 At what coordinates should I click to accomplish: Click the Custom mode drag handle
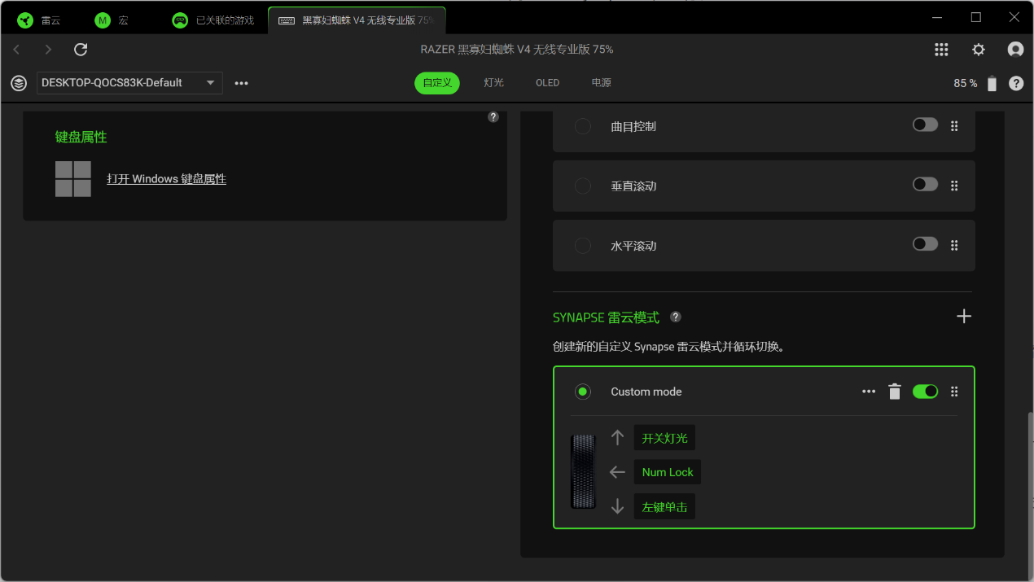point(954,392)
